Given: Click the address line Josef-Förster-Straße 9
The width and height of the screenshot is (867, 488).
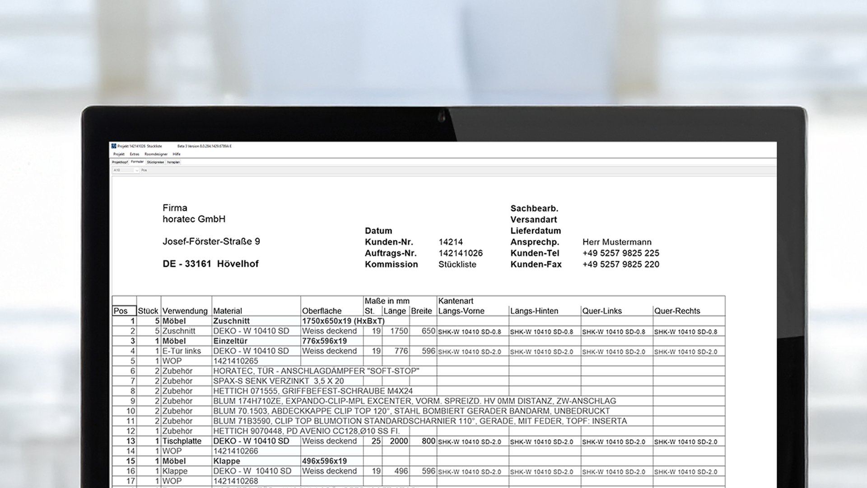Looking at the screenshot, I should pyautogui.click(x=211, y=241).
